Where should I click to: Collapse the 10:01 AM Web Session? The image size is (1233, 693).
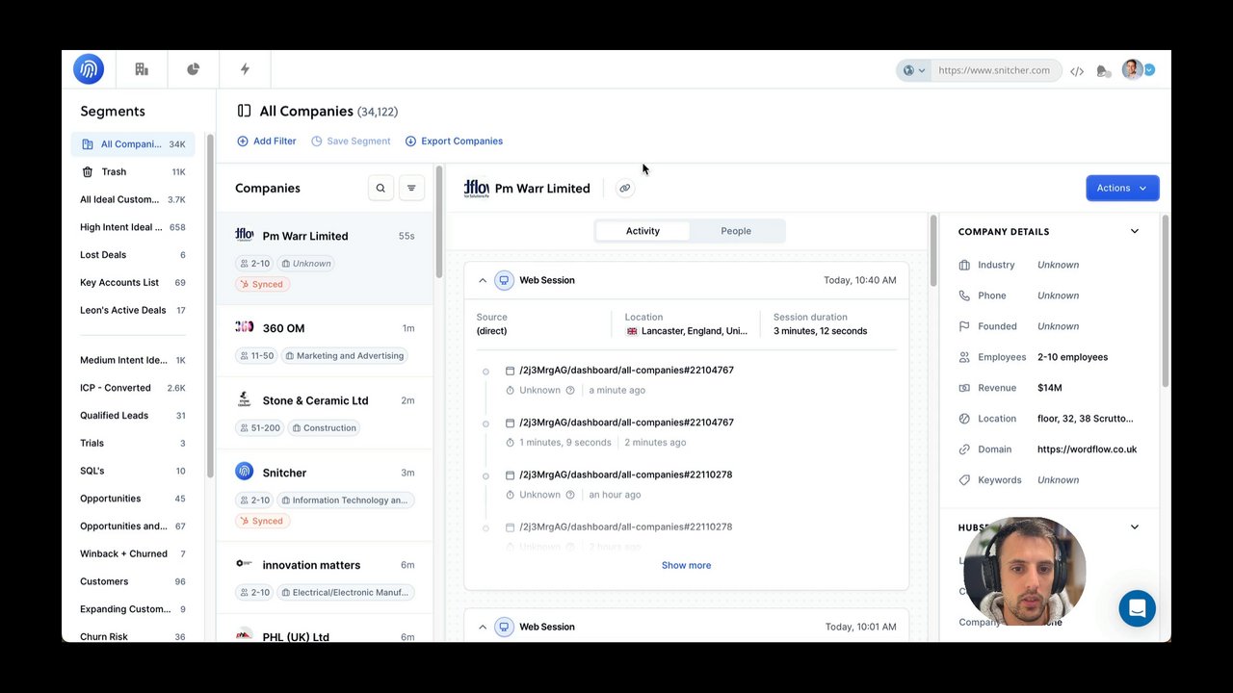pyautogui.click(x=483, y=627)
